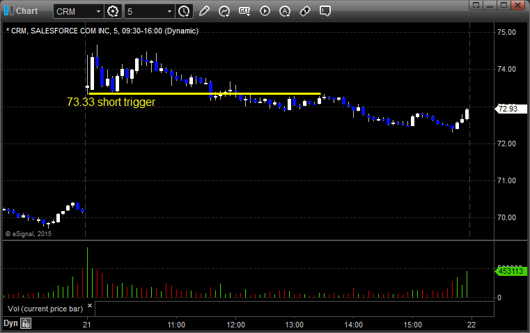Click the 71.00 price axis label
Image resolution: width=530 pixels, height=333 pixels.
click(507, 180)
